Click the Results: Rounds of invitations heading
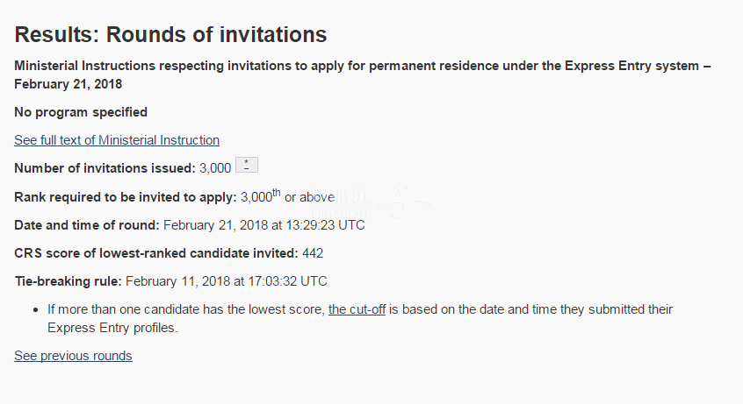The height and width of the screenshot is (404, 743). click(170, 34)
